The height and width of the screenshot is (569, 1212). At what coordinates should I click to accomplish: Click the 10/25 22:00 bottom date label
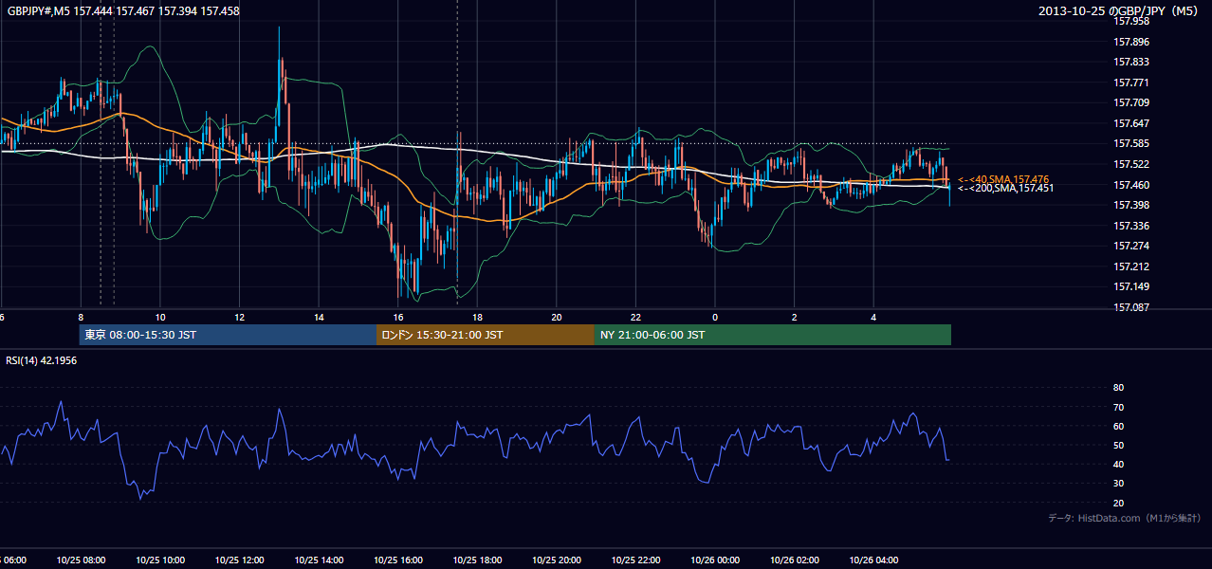point(635,560)
